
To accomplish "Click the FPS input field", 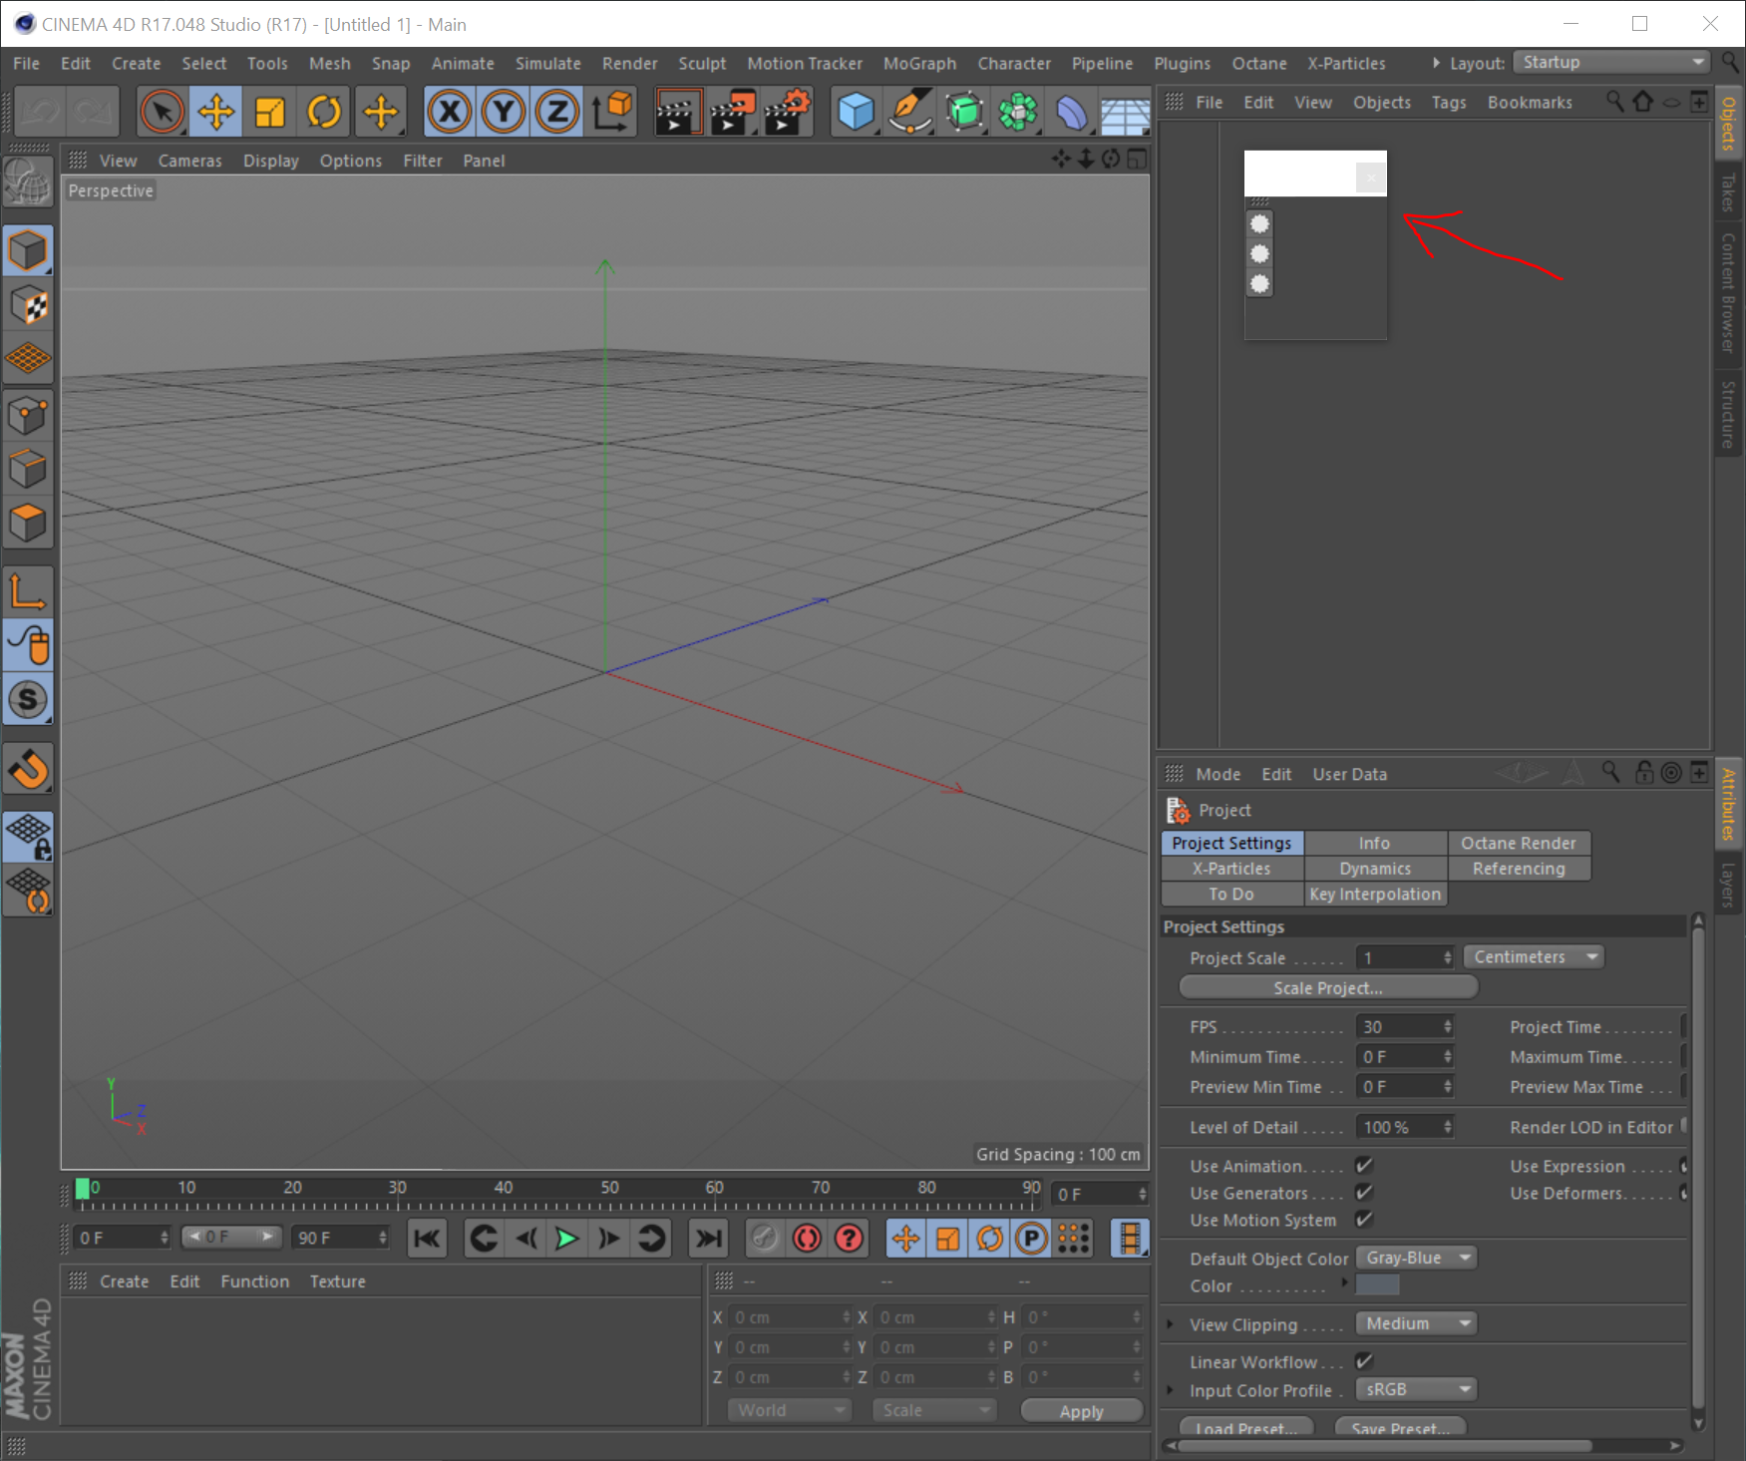I will (x=1404, y=1026).
